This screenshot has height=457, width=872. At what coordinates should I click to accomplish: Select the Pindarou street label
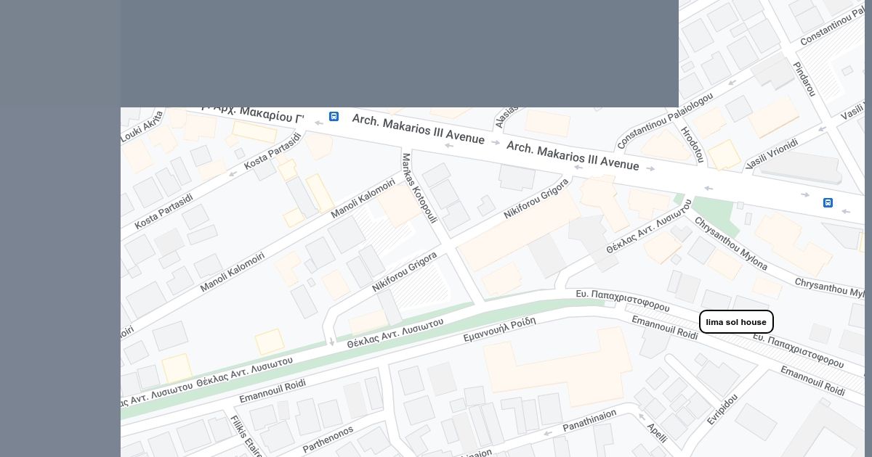coord(804,78)
